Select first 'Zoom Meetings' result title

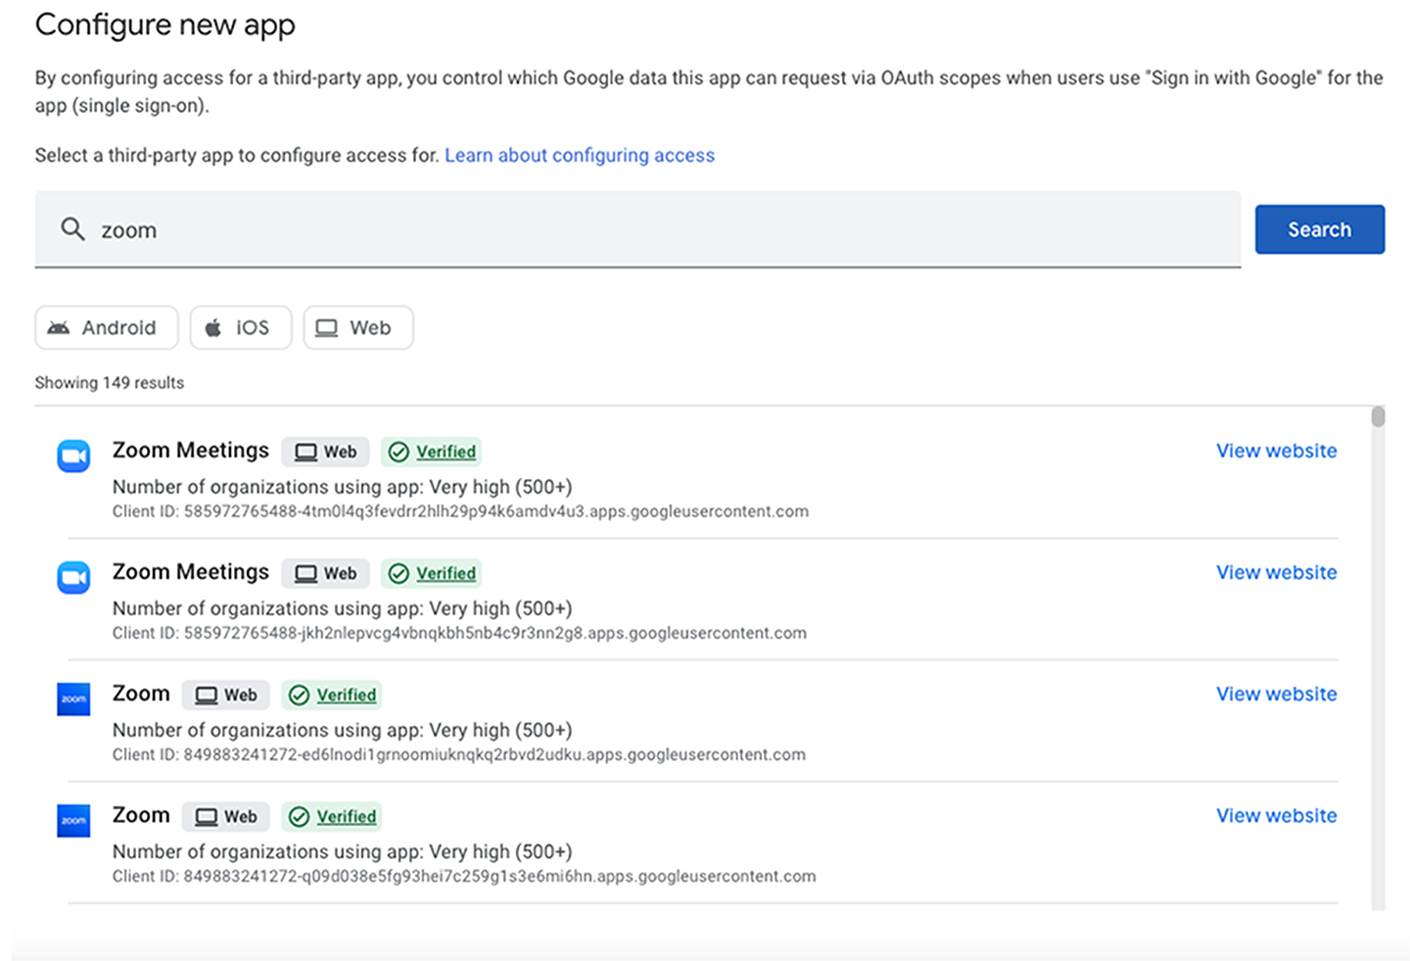click(190, 451)
